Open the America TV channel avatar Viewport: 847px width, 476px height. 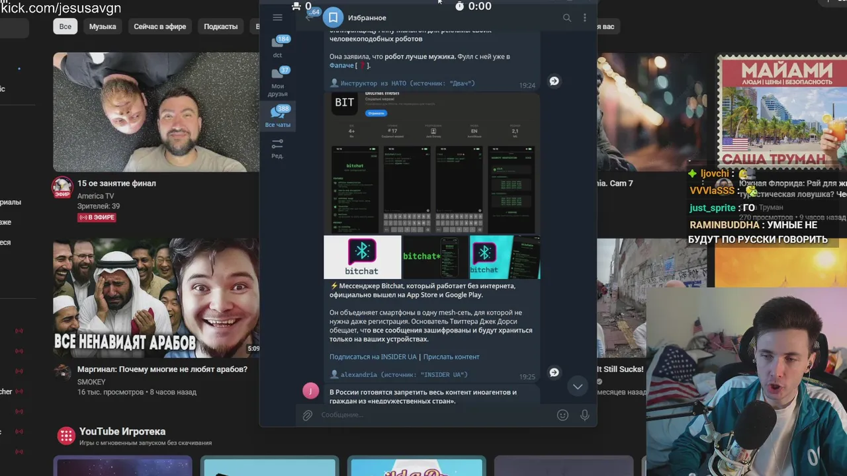pyautogui.click(x=63, y=187)
